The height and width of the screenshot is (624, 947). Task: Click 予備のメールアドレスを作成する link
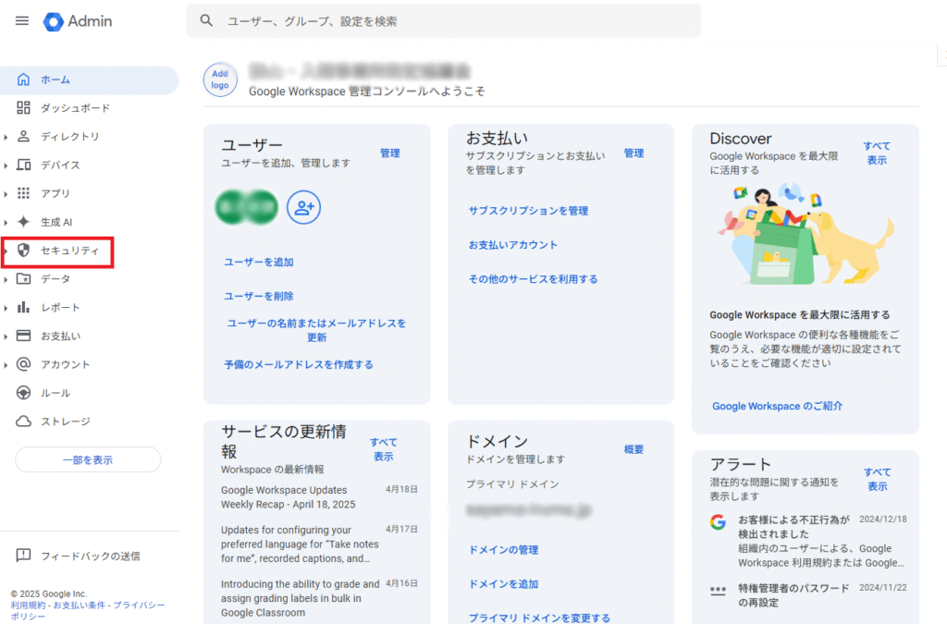click(299, 364)
